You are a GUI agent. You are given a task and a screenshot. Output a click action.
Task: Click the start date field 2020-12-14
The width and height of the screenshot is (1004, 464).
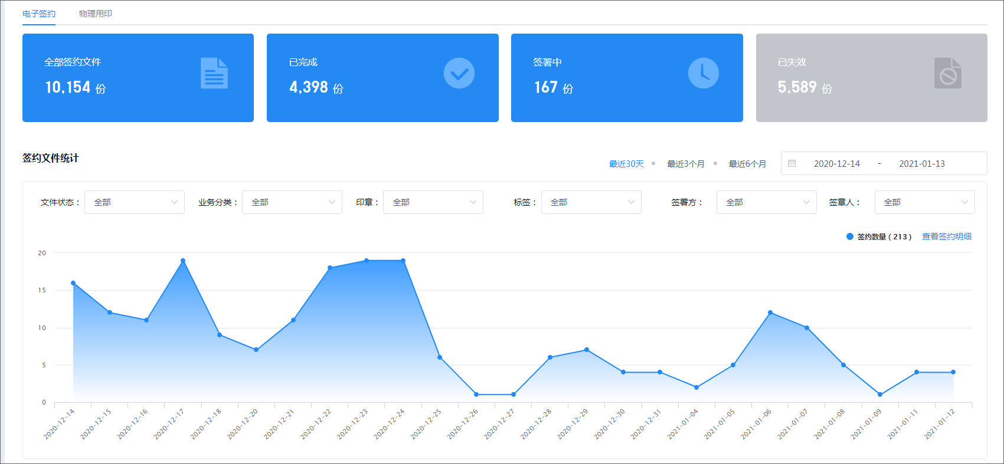click(837, 164)
